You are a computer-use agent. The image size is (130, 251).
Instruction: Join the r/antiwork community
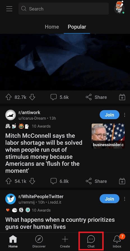tap(110, 115)
